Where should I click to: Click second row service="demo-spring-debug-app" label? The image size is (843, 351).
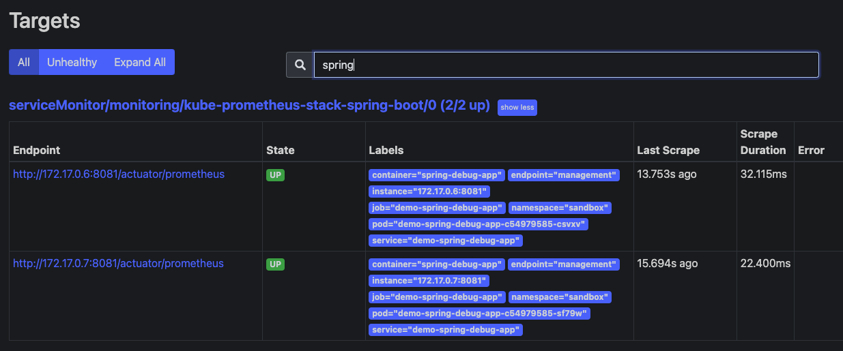click(446, 330)
